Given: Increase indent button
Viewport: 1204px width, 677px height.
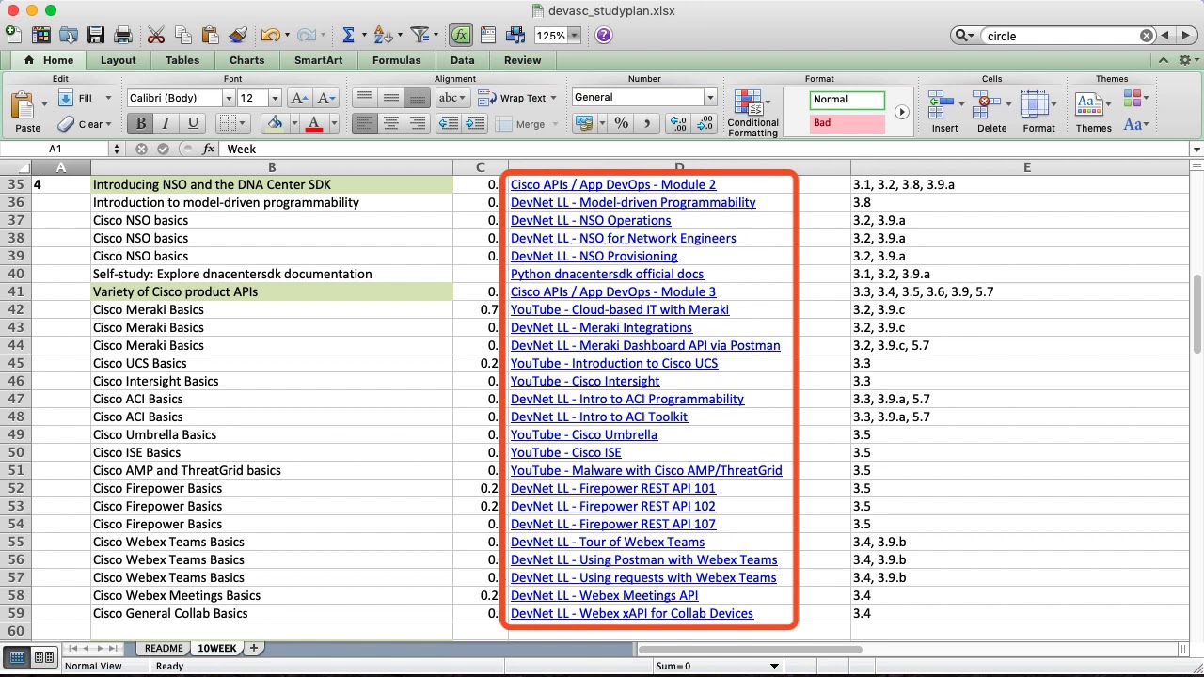Looking at the screenshot, I should click(475, 123).
